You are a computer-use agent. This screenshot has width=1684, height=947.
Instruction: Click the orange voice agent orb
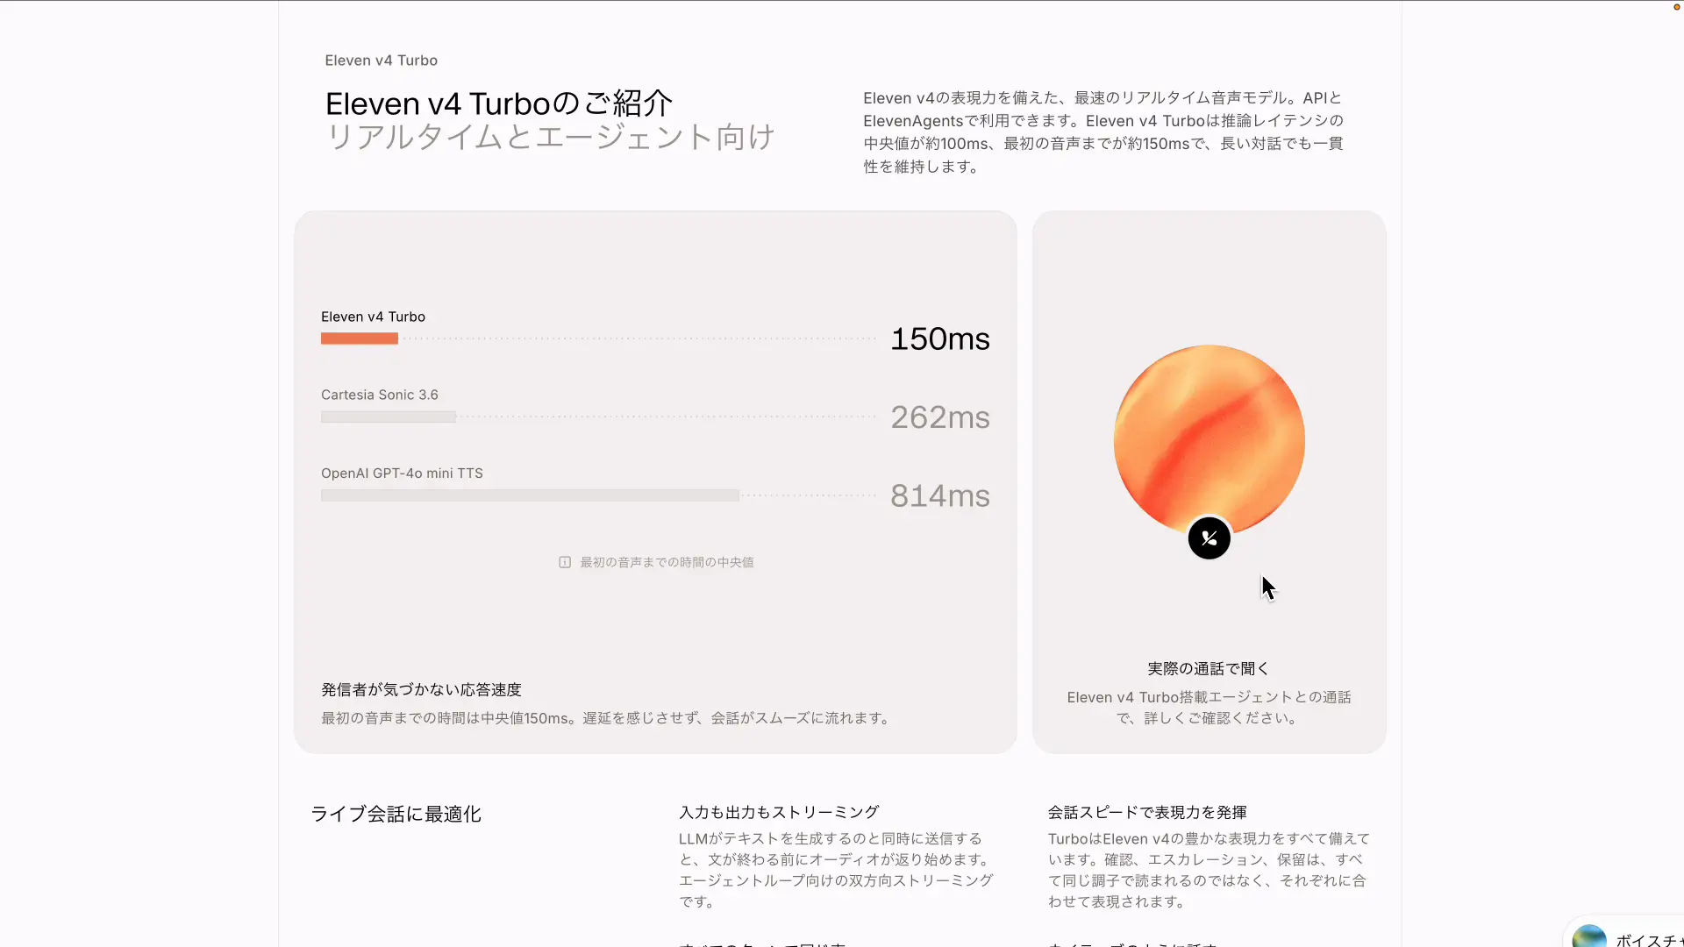1209,440
